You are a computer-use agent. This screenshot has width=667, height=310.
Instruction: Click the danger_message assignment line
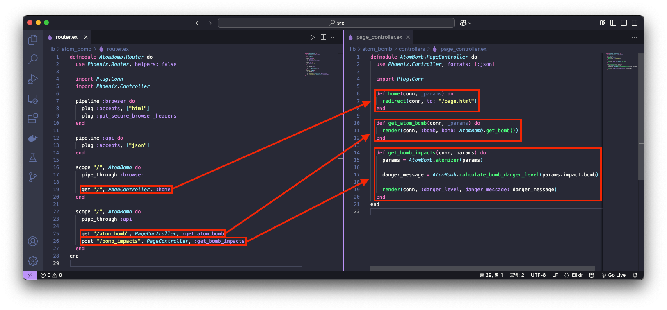point(490,175)
